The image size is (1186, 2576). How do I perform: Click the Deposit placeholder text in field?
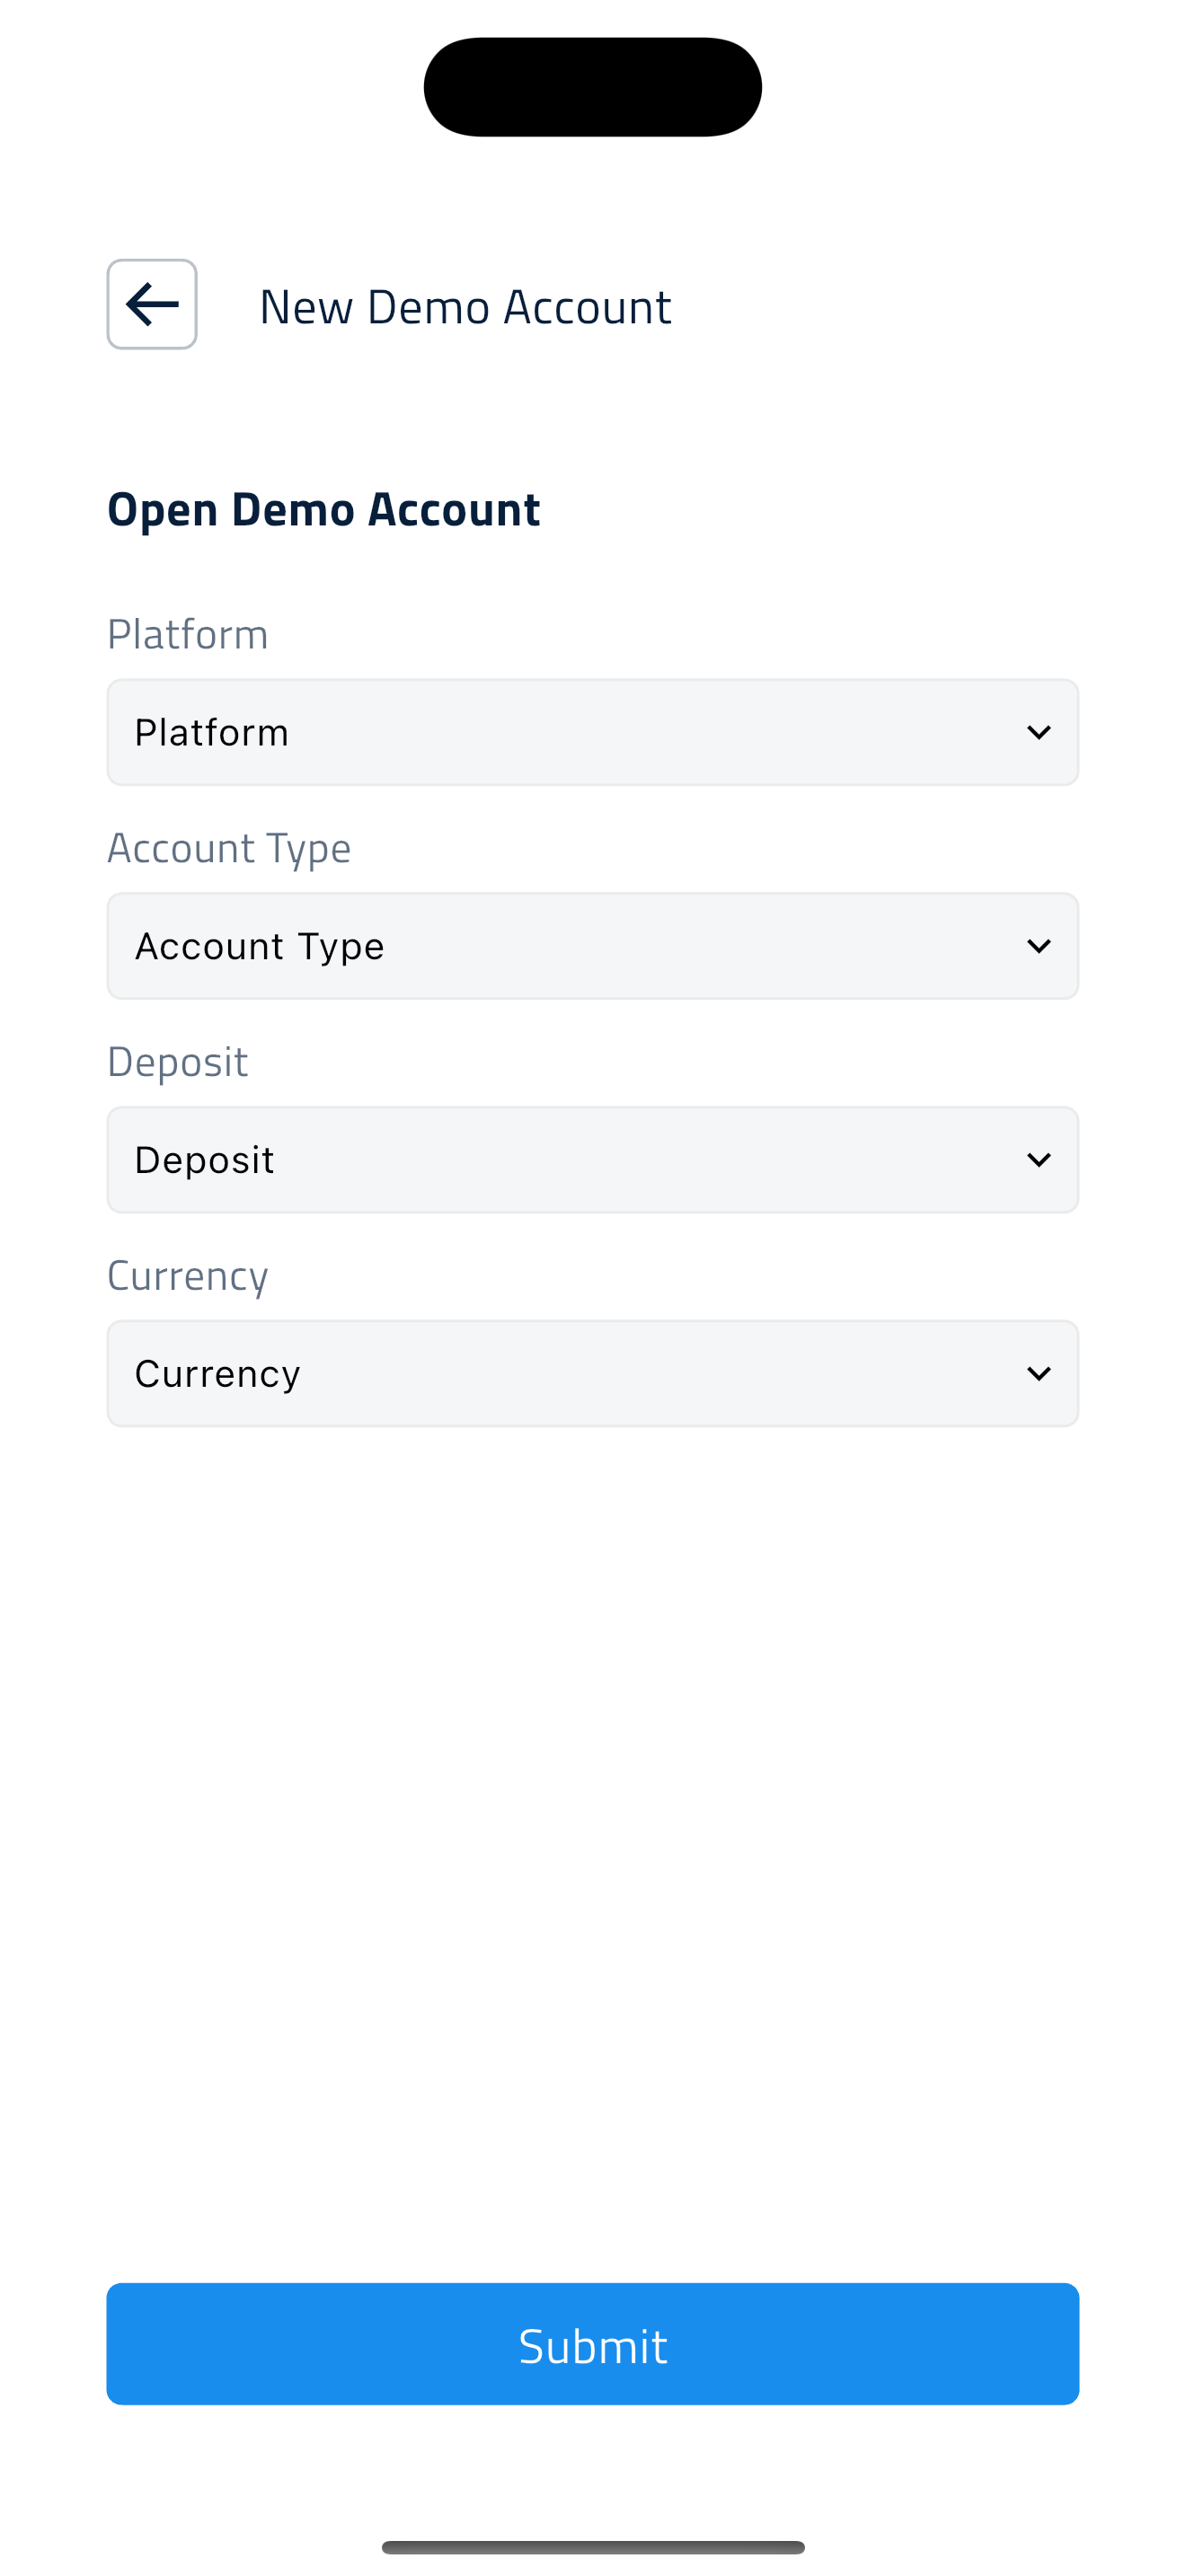204,1161
